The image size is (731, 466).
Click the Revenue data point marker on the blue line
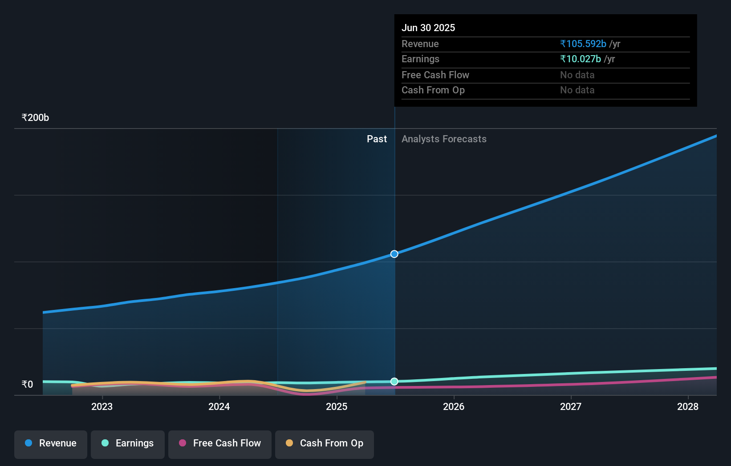tap(394, 254)
